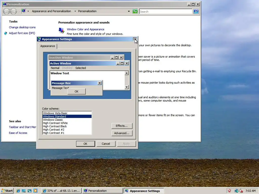Click Appearance Settings taskbar button
This screenshot has width=259, height=194.
pyautogui.click(x=144, y=191)
